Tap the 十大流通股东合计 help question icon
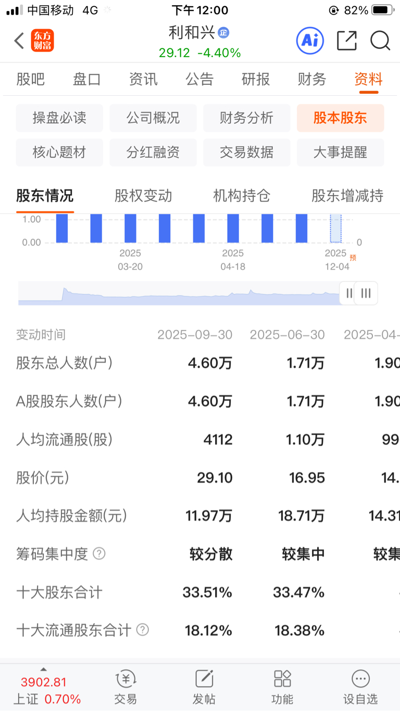Screen dimensions: 400x711 tap(142, 630)
